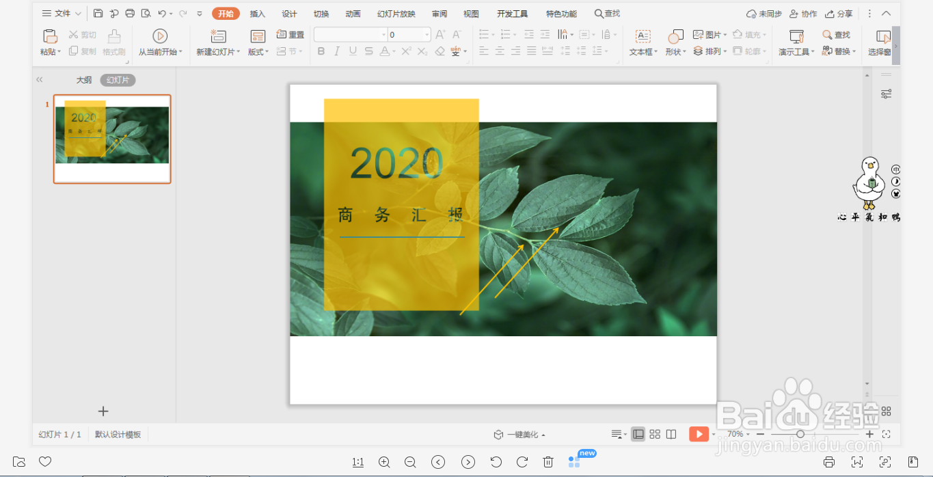Click the Save icon in quick access toolbar
933x477 pixels.
[98, 14]
